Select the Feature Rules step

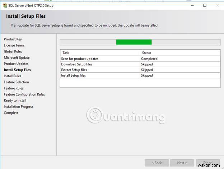(14, 88)
